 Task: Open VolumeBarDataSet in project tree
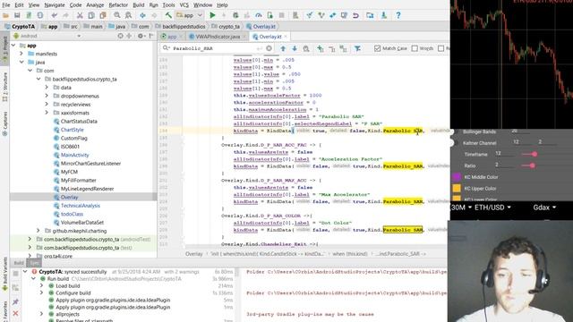coord(82,223)
